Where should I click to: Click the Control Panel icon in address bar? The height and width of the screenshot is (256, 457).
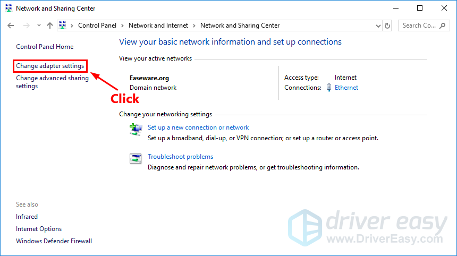click(63, 25)
